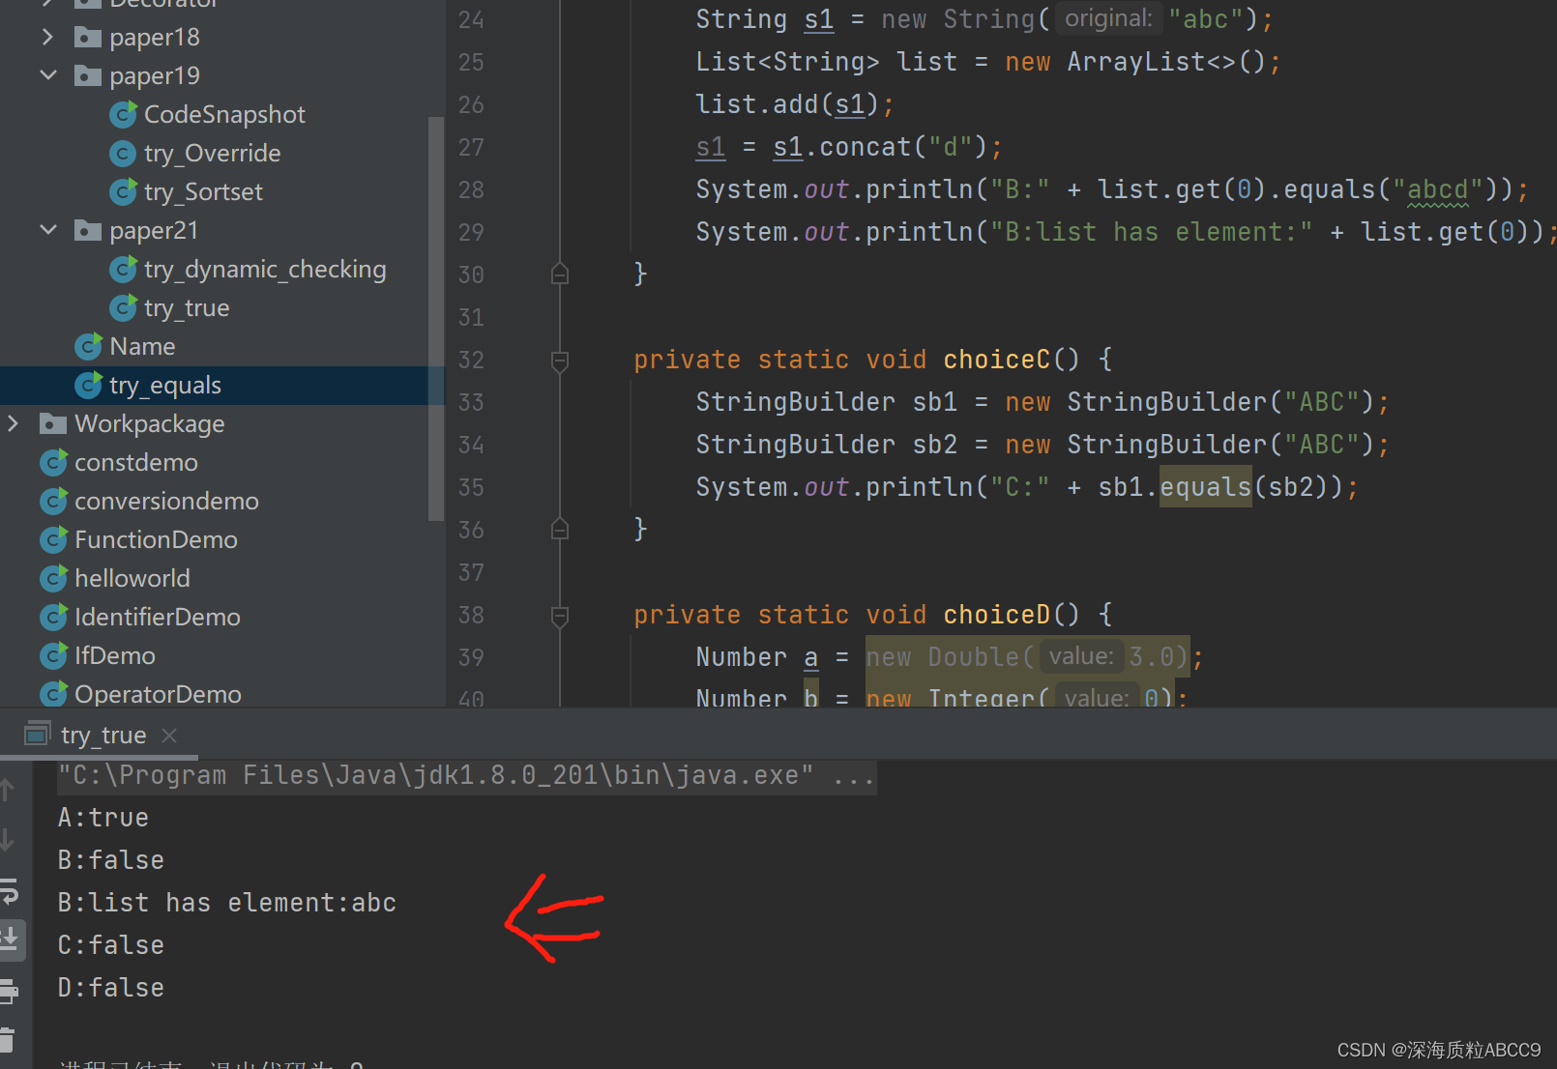Select the Workpackage folder label

pyautogui.click(x=150, y=424)
